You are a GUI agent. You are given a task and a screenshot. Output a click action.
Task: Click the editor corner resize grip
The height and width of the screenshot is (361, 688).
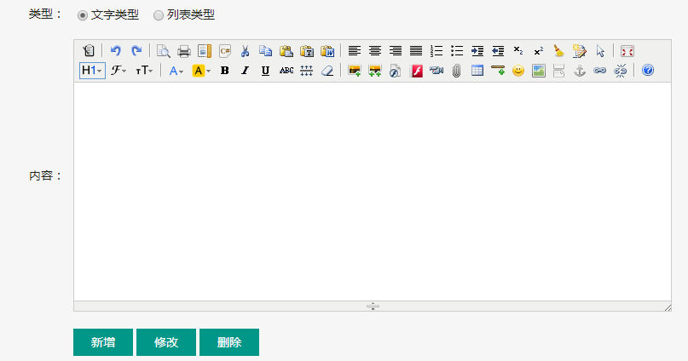(668, 307)
